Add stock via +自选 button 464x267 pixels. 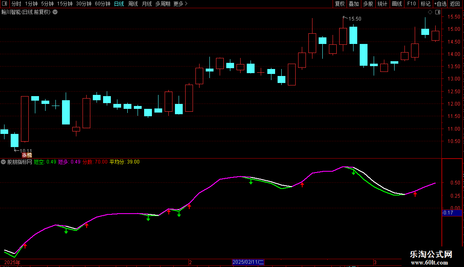(x=440, y=4)
